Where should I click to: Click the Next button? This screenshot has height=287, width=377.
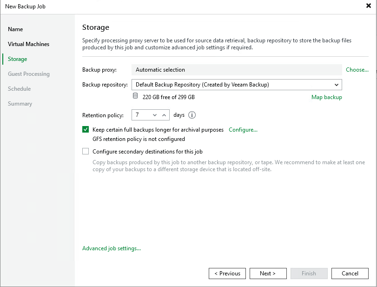pos(268,274)
